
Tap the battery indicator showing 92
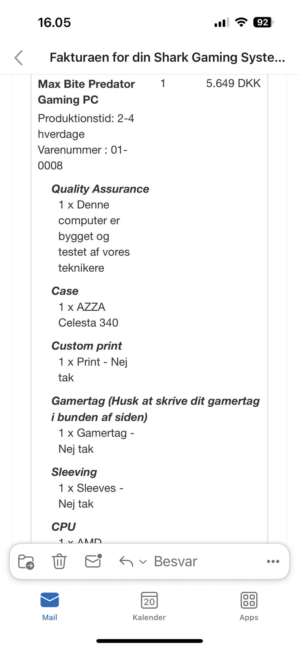point(263,22)
